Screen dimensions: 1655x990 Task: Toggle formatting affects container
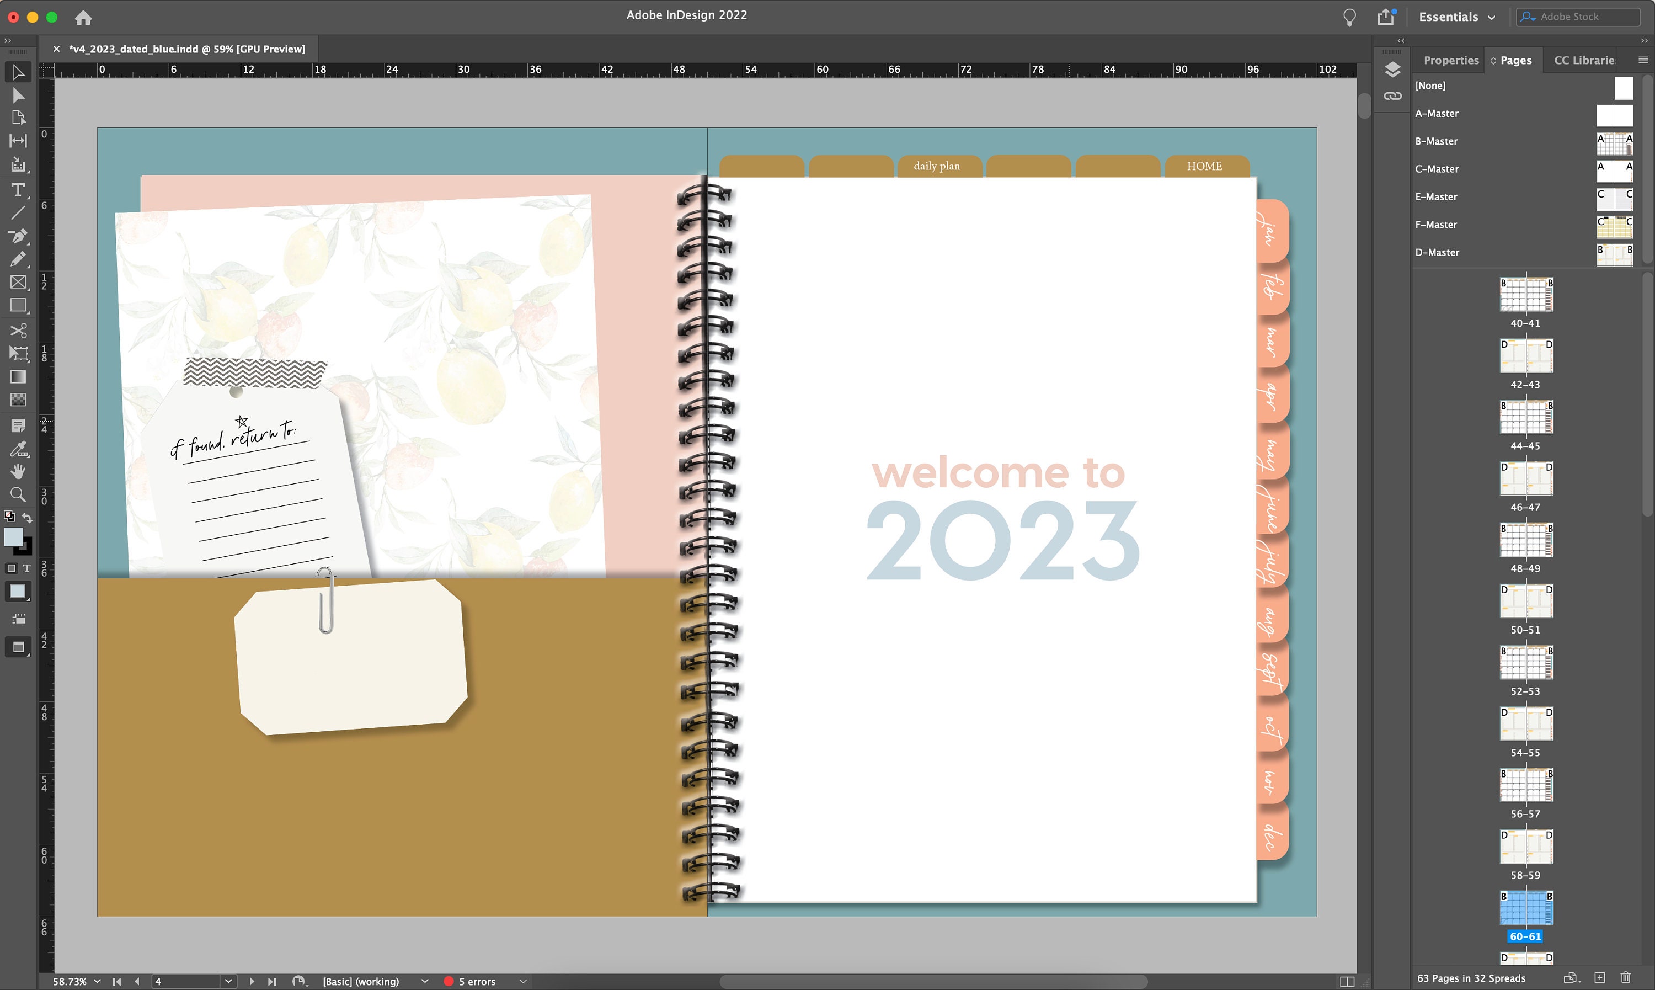(x=10, y=568)
